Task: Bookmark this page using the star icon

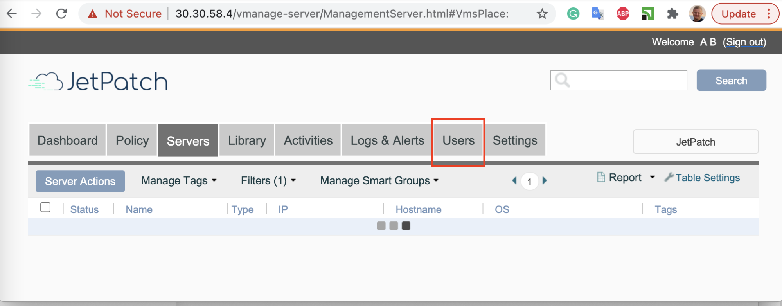Action: click(542, 14)
